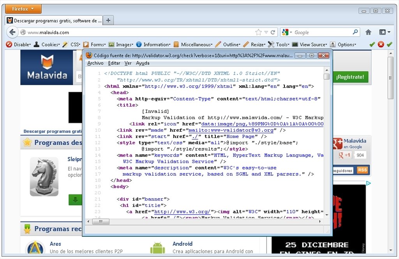This screenshot has width=399, height=259.
Task: Click the Sleipnir chess knight thumbnail
Action: click(44, 176)
